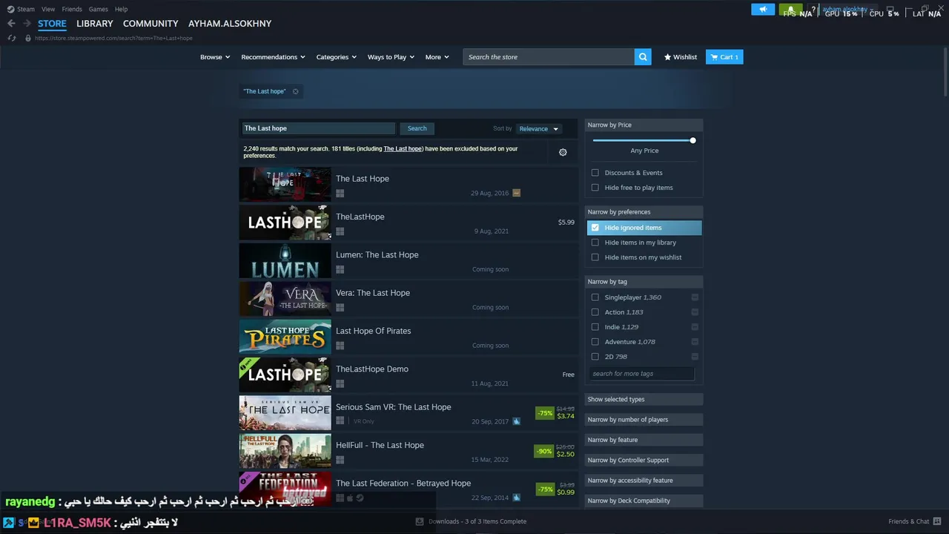Screen dimensions: 949x534
Task: Check Hide items on my wishlist
Action: (x=595, y=257)
